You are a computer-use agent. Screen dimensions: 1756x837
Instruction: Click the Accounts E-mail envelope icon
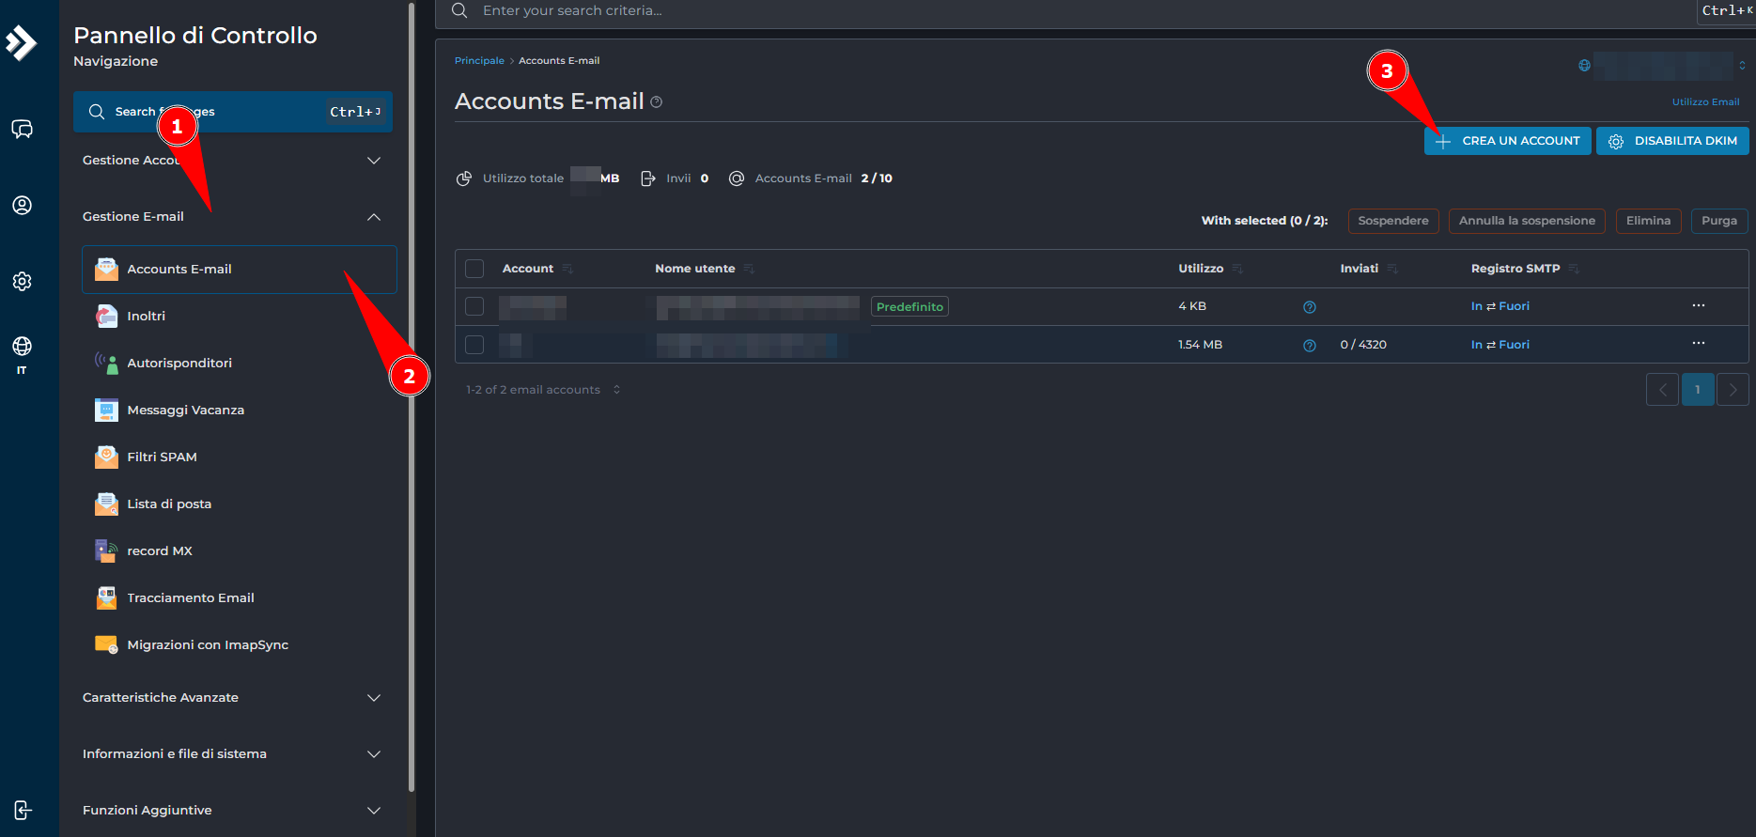(106, 270)
